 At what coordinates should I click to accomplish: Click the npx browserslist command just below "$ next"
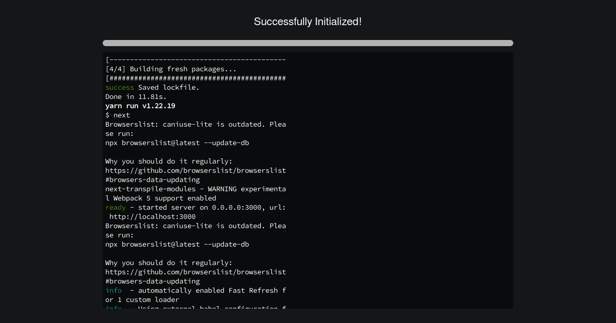click(177, 143)
